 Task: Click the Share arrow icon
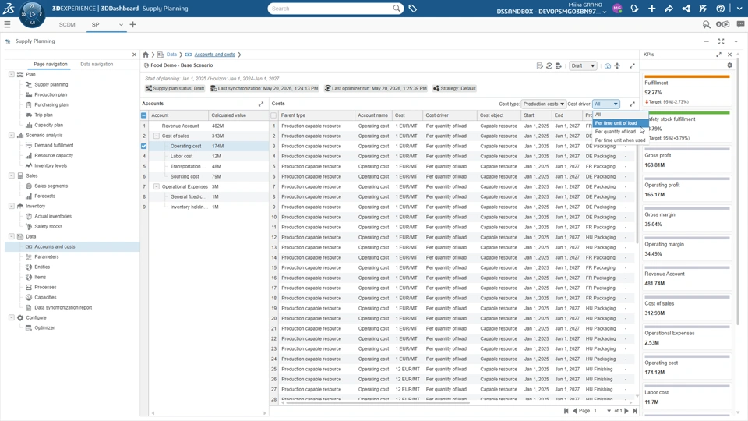pyautogui.click(x=669, y=9)
